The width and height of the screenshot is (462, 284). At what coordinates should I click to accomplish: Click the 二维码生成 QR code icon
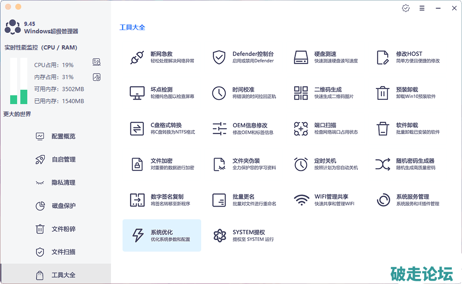[301, 93]
